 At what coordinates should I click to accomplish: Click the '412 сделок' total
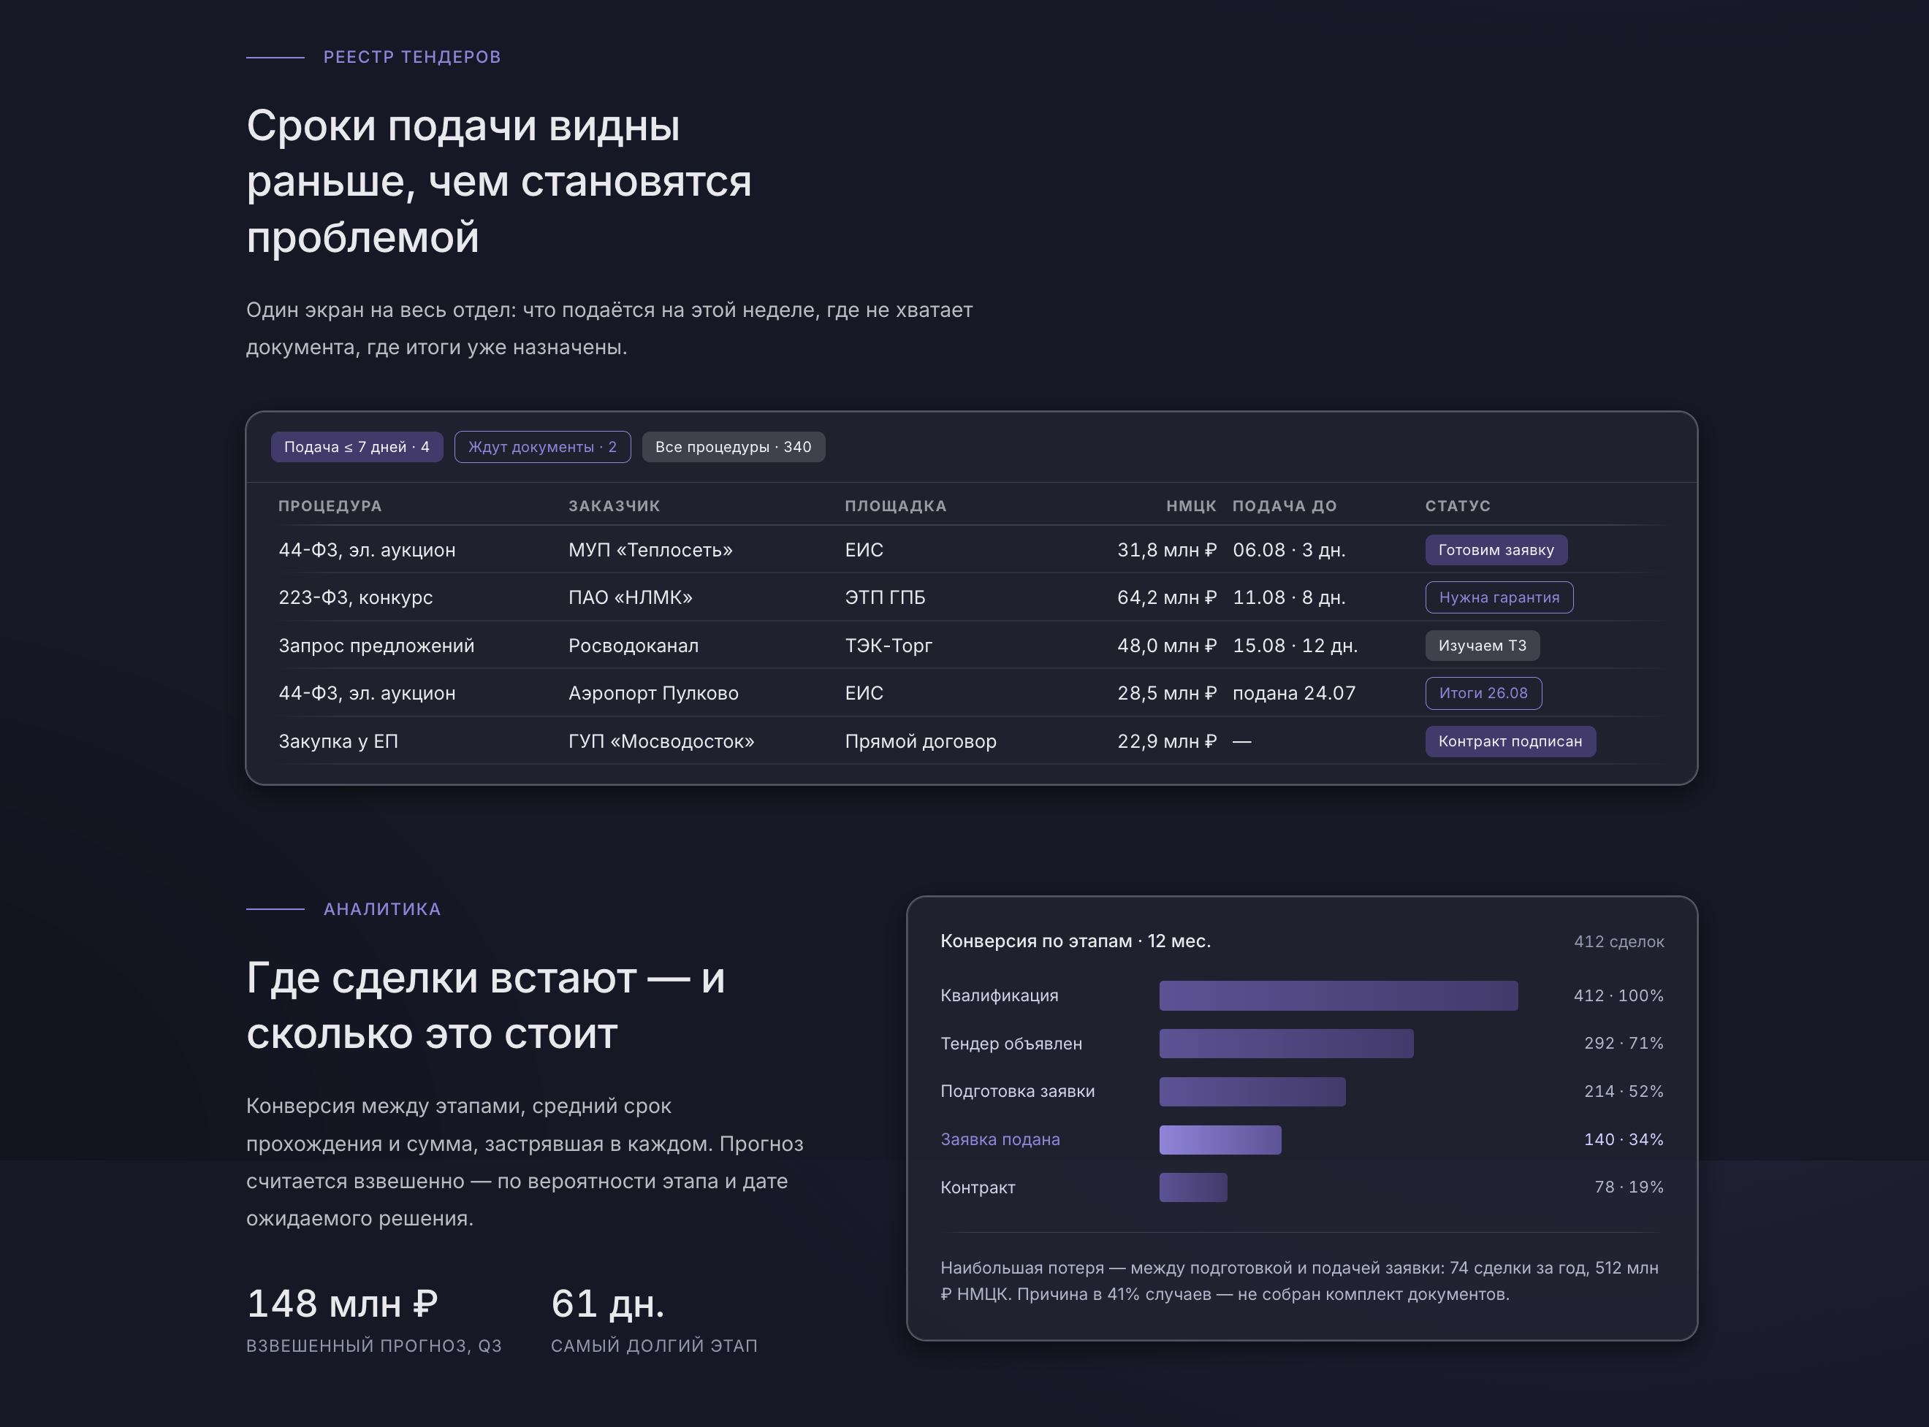point(1618,941)
